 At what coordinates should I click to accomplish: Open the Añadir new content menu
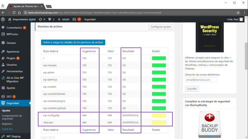tap(64, 19)
